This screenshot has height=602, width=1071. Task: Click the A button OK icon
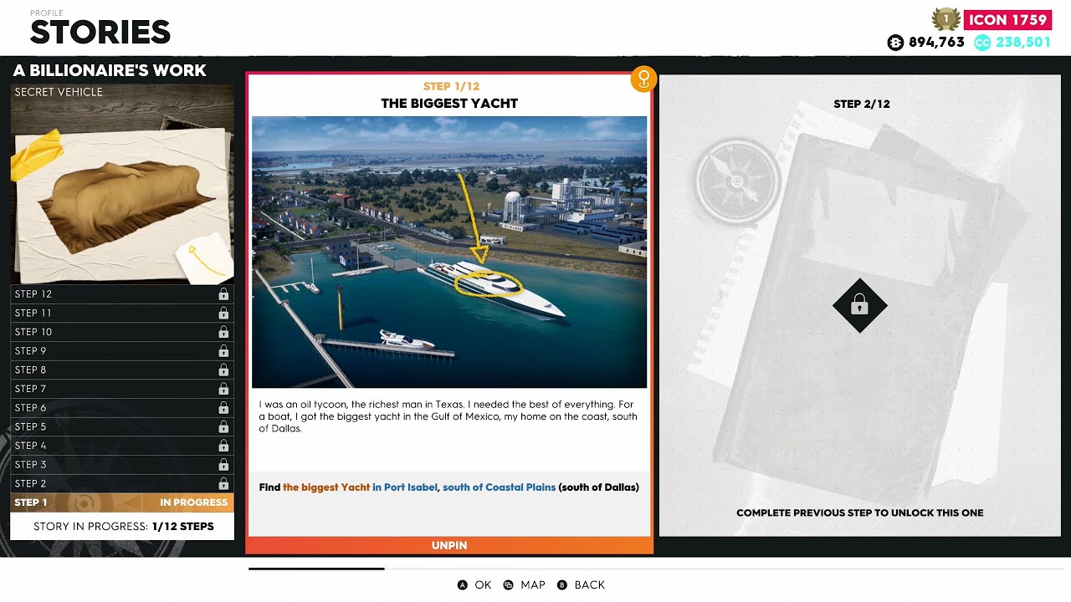[x=463, y=585]
